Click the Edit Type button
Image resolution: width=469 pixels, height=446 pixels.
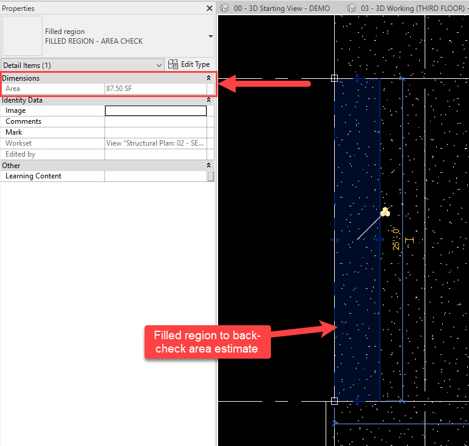[189, 64]
